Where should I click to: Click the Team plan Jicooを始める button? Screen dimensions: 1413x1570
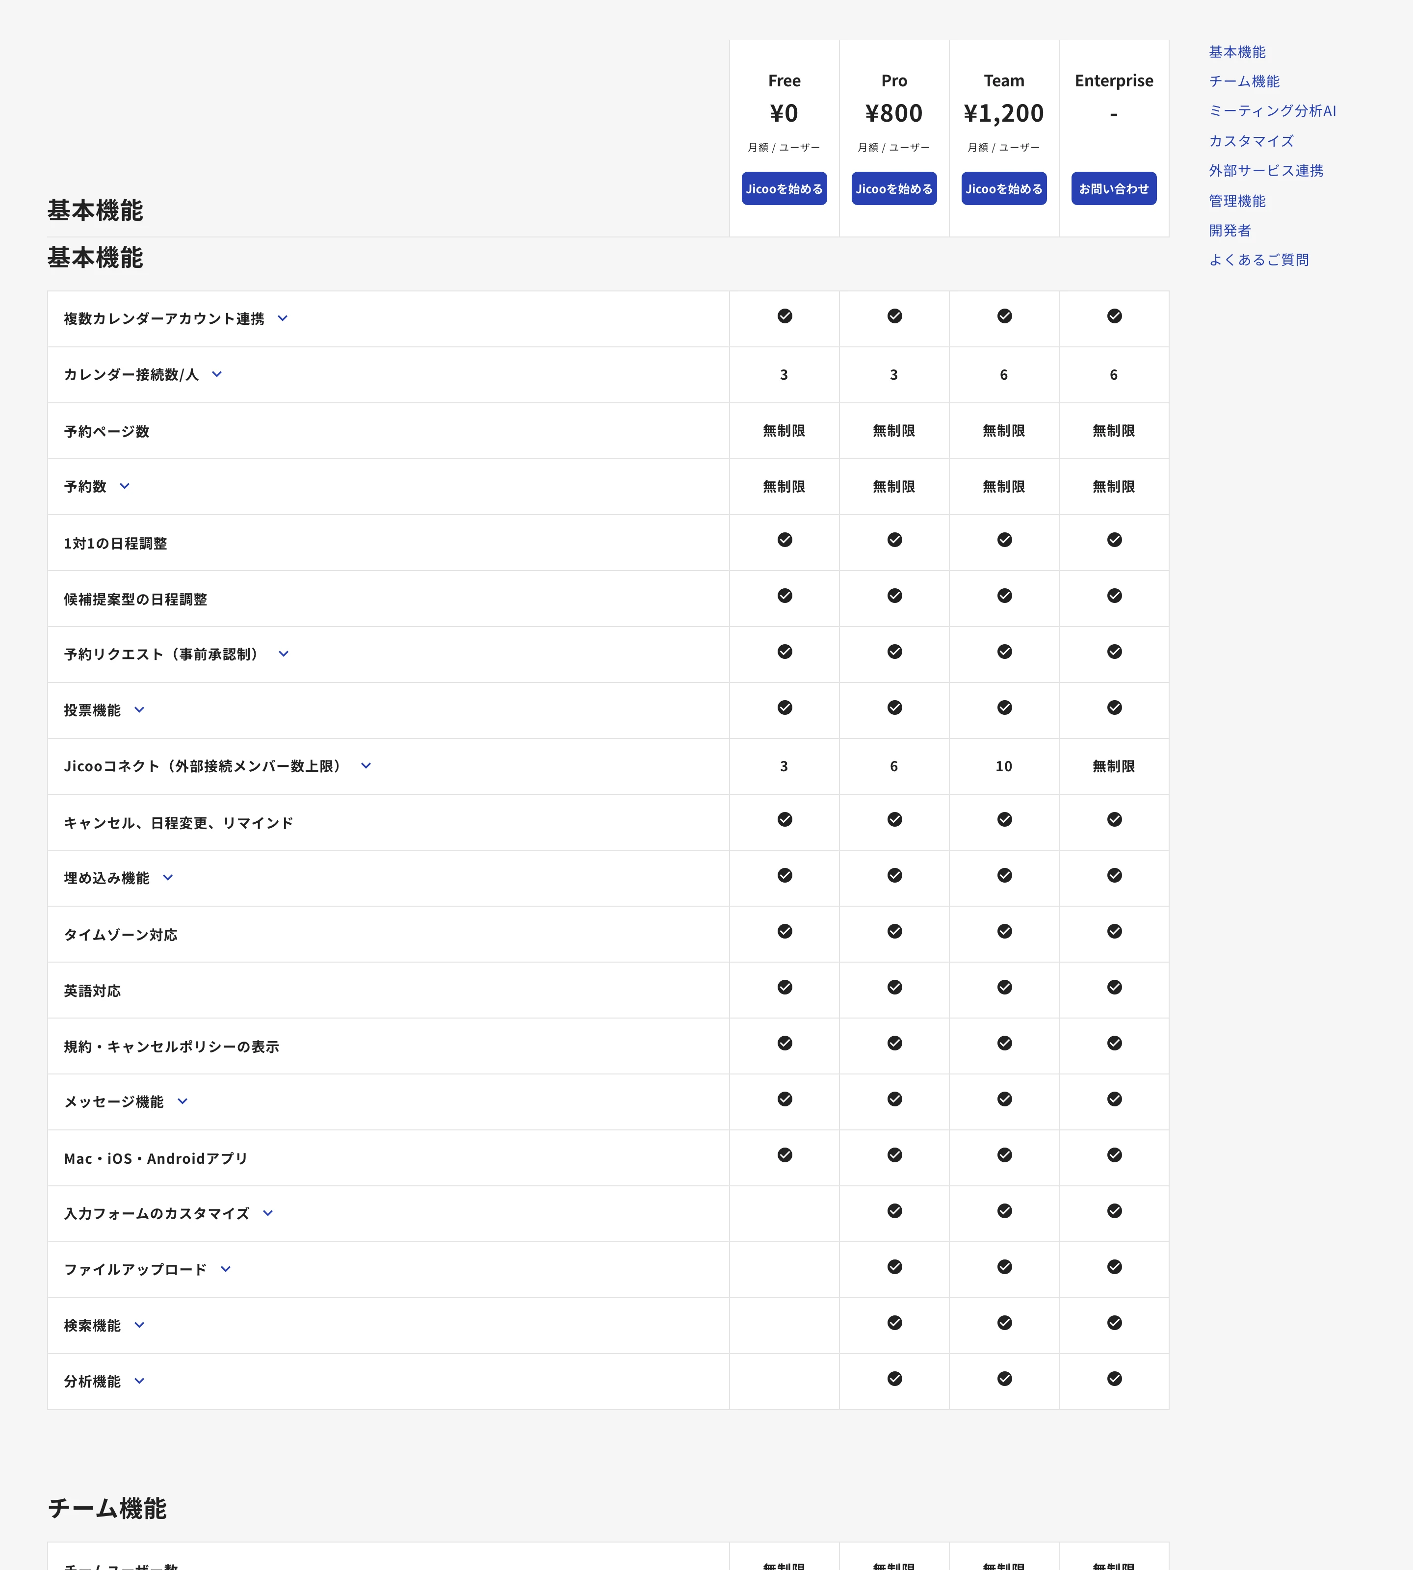[x=1004, y=189]
